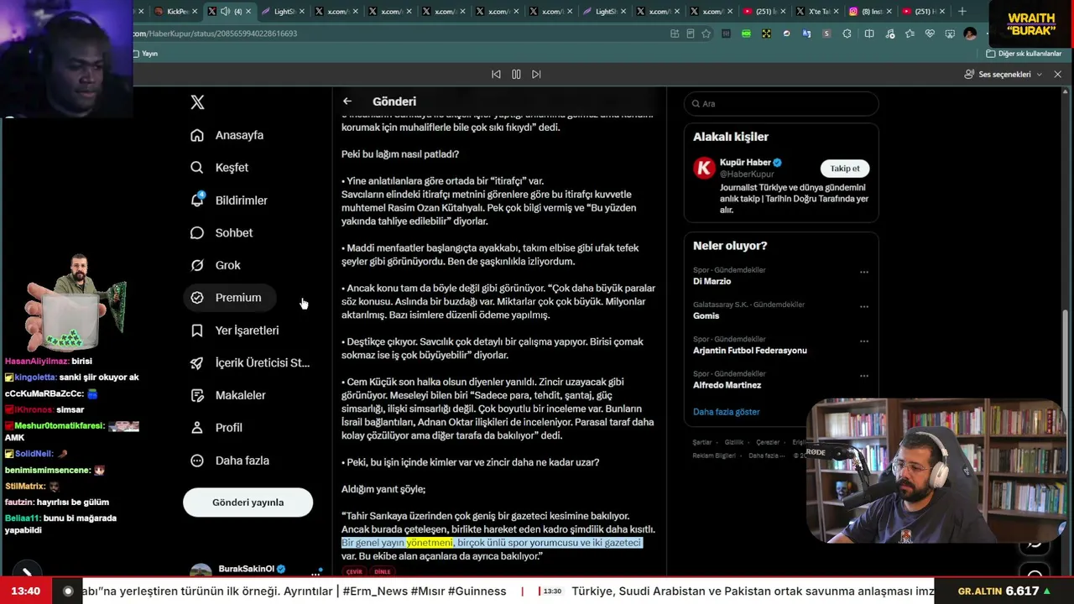Click the Ara search field
Screen dimensions: 1074x604
point(781,104)
